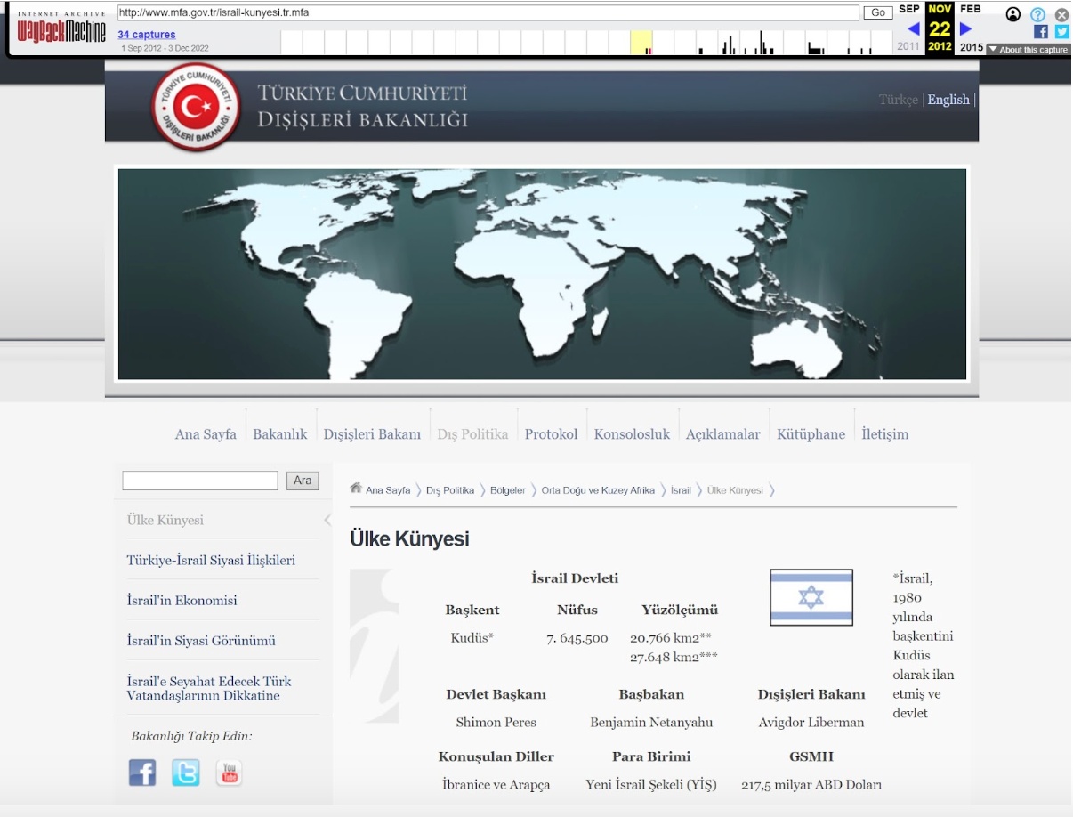Click the Wayback URL input field
Screen dimensions: 1073x817
click(488, 12)
